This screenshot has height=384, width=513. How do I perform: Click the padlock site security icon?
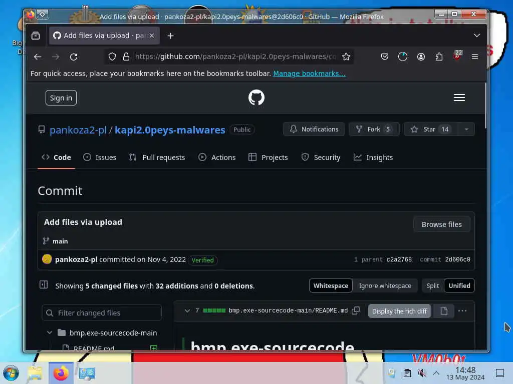tap(126, 56)
